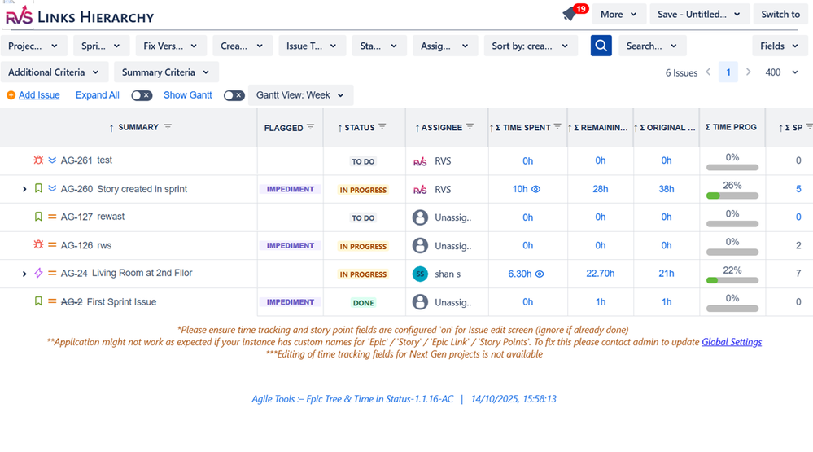Image resolution: width=813 pixels, height=452 pixels.
Task: Click the blue search magnifier button
Action: click(601, 46)
